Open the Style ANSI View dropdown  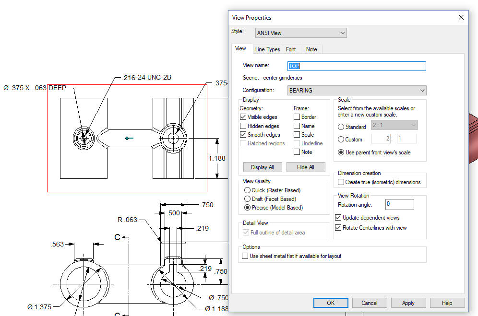(x=301, y=33)
